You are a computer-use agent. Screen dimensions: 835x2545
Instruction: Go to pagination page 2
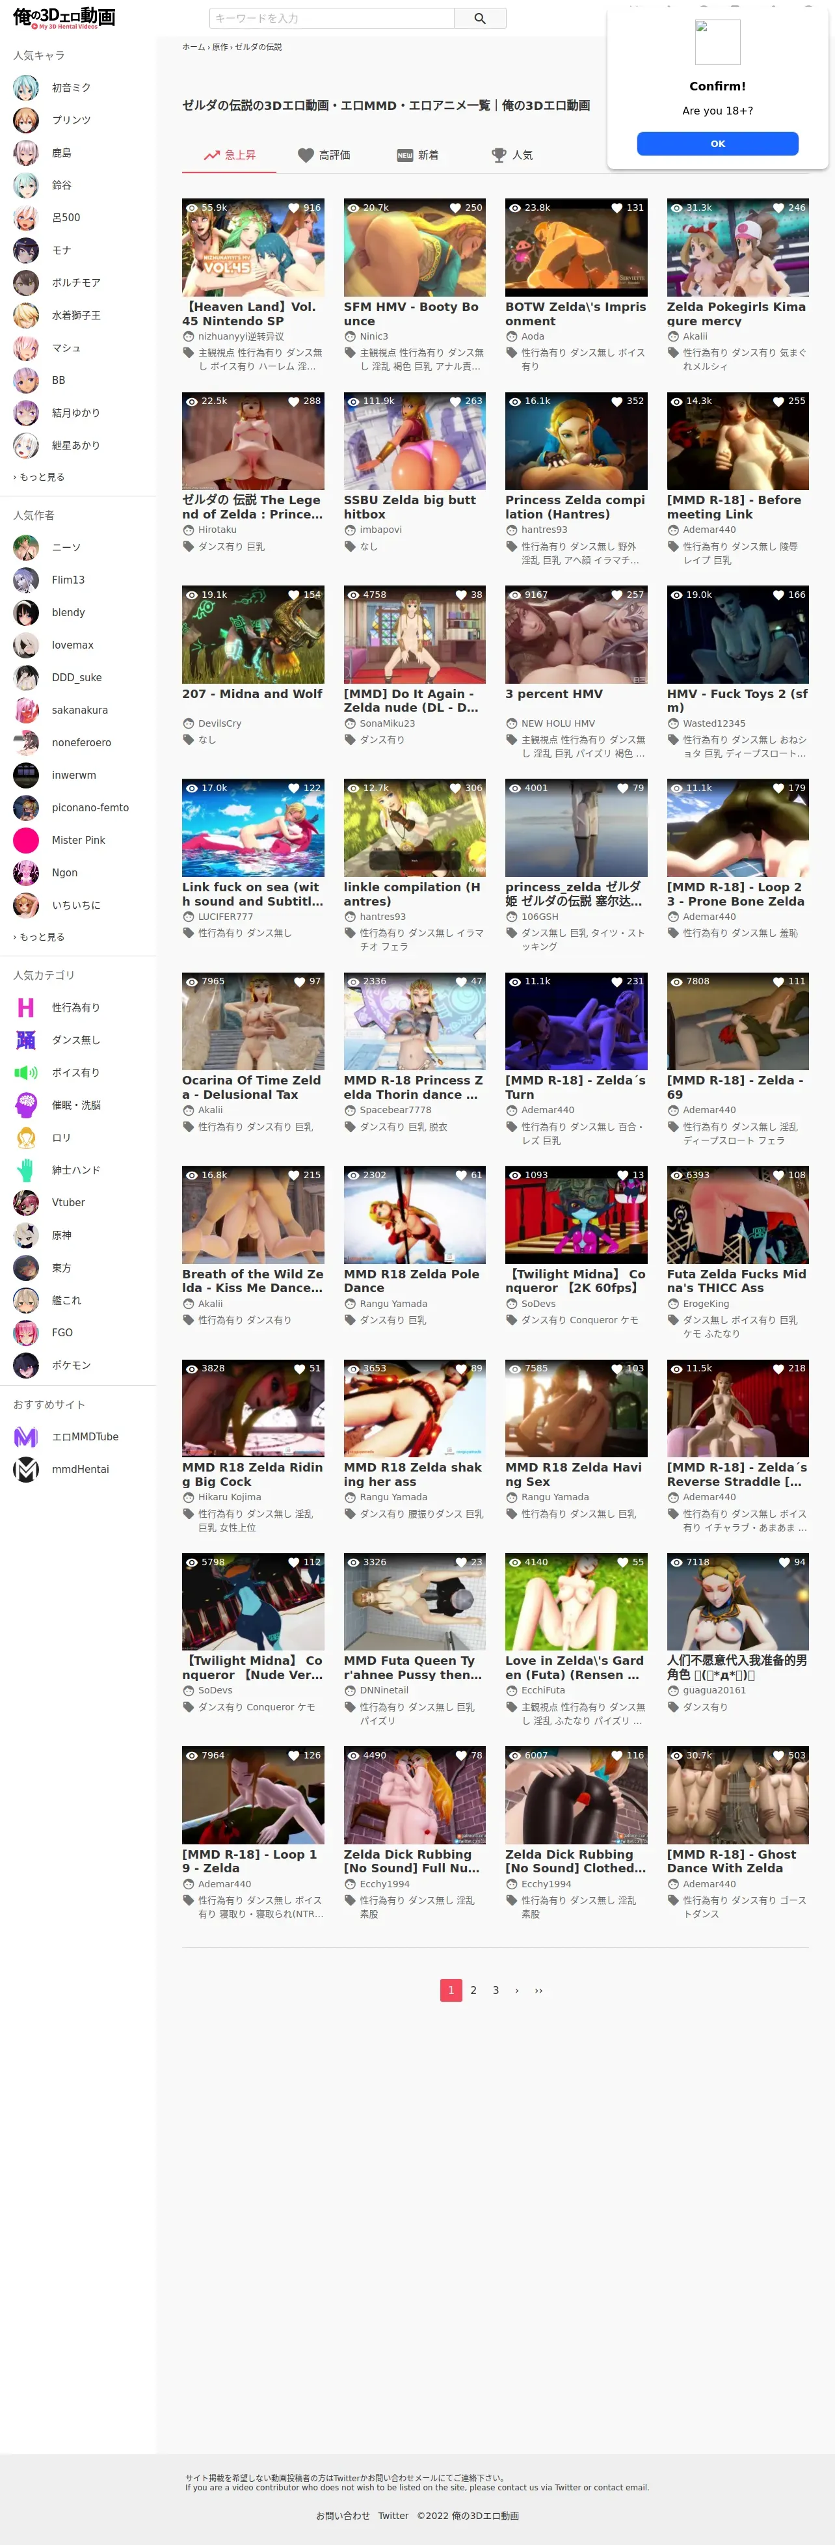(x=473, y=1991)
